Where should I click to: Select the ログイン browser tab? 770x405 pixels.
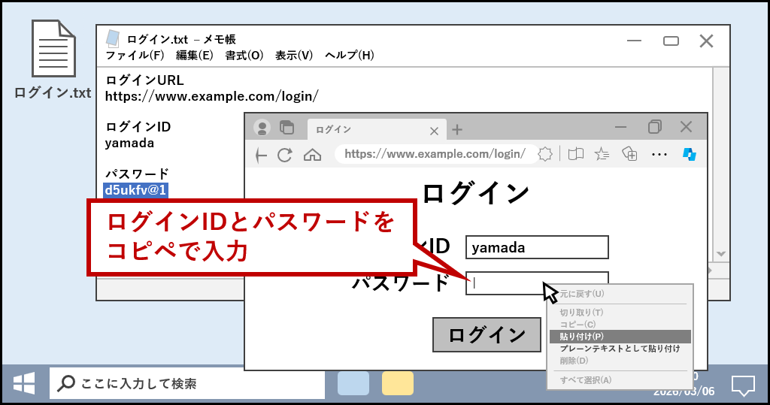point(377,129)
